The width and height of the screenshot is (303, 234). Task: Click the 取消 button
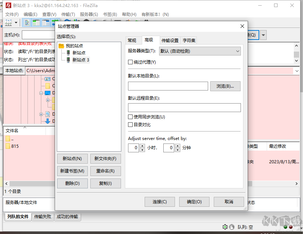coord(229,202)
